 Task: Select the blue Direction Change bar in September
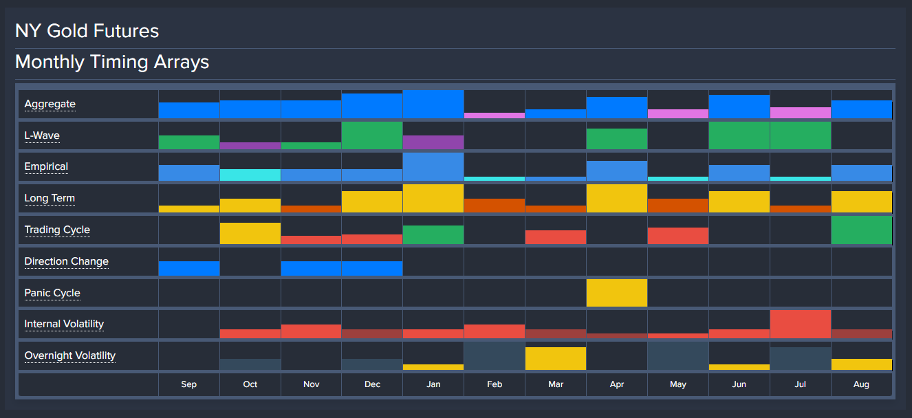189,268
